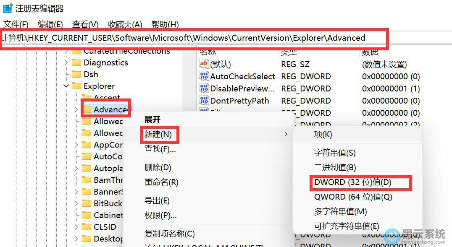Click the CLSID folder icon

[87, 227]
